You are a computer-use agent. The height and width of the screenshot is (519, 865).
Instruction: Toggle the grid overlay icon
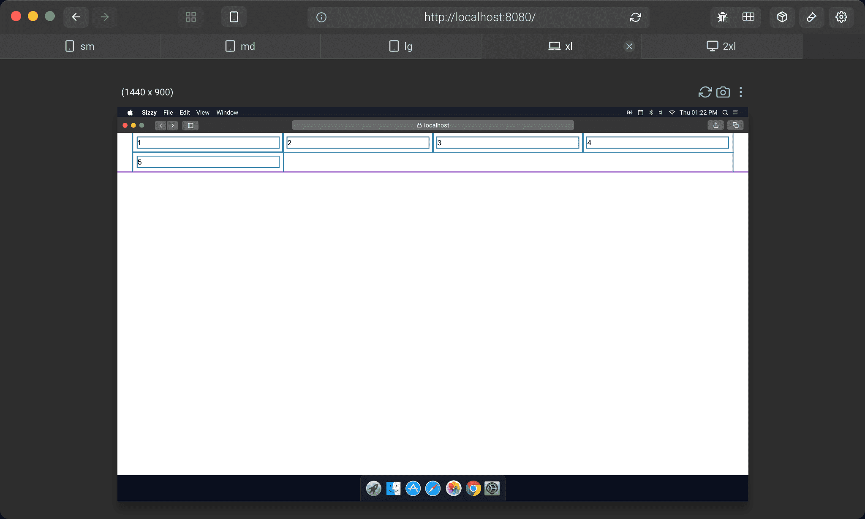pyautogui.click(x=748, y=17)
